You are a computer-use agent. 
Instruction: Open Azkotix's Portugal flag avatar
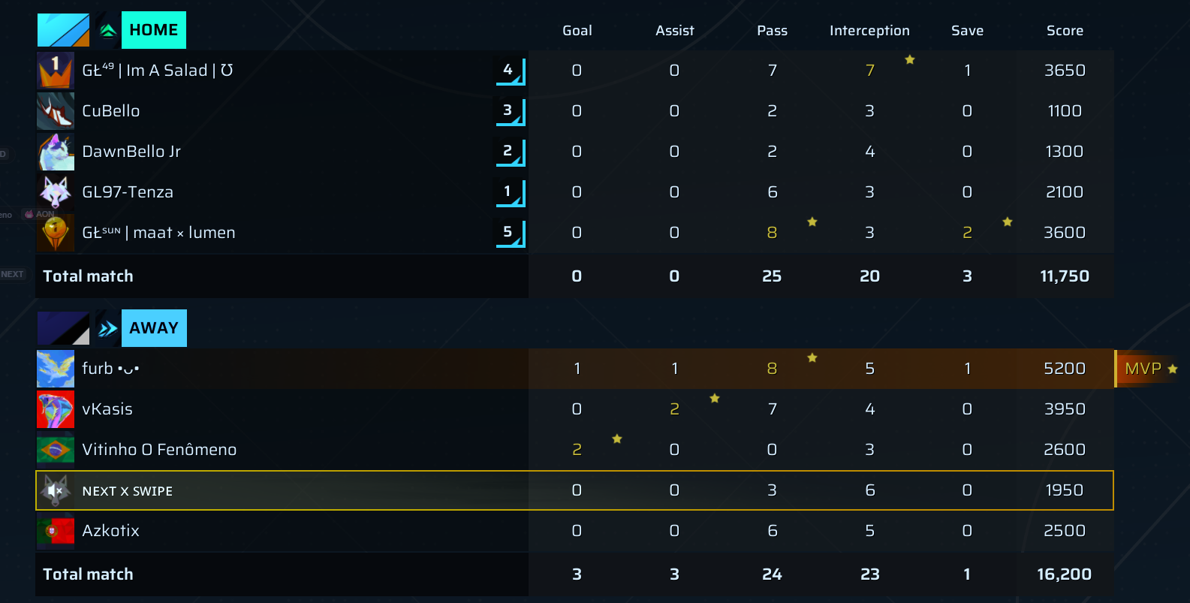pyautogui.click(x=56, y=531)
